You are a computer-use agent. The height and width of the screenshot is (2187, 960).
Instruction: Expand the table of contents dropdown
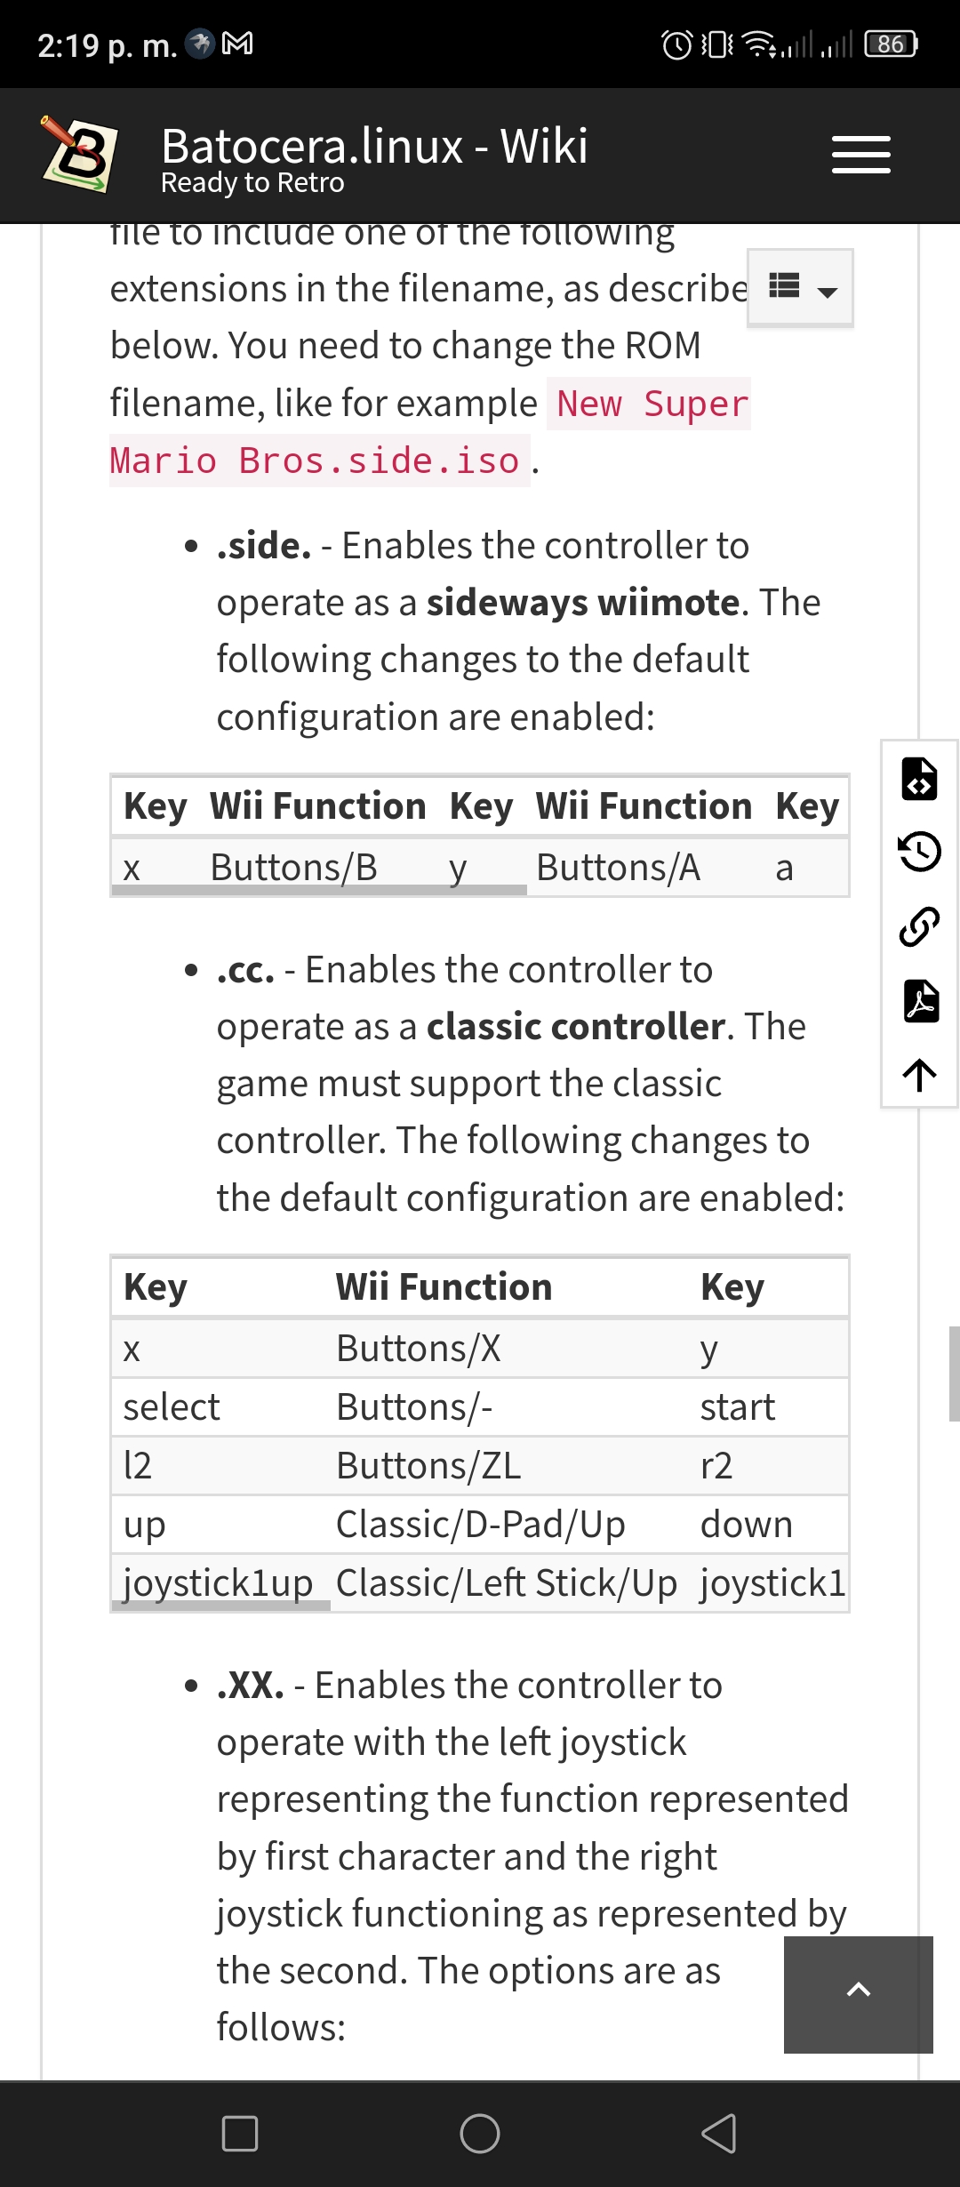pyautogui.click(x=800, y=288)
